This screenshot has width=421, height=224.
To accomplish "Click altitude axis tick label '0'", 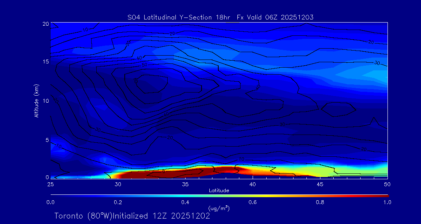I will tap(47, 177).
